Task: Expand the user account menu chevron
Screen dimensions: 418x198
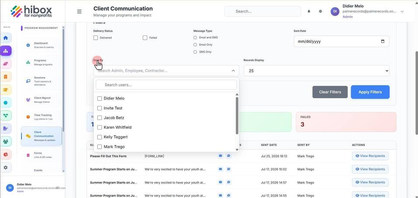Action: click(x=402, y=11)
